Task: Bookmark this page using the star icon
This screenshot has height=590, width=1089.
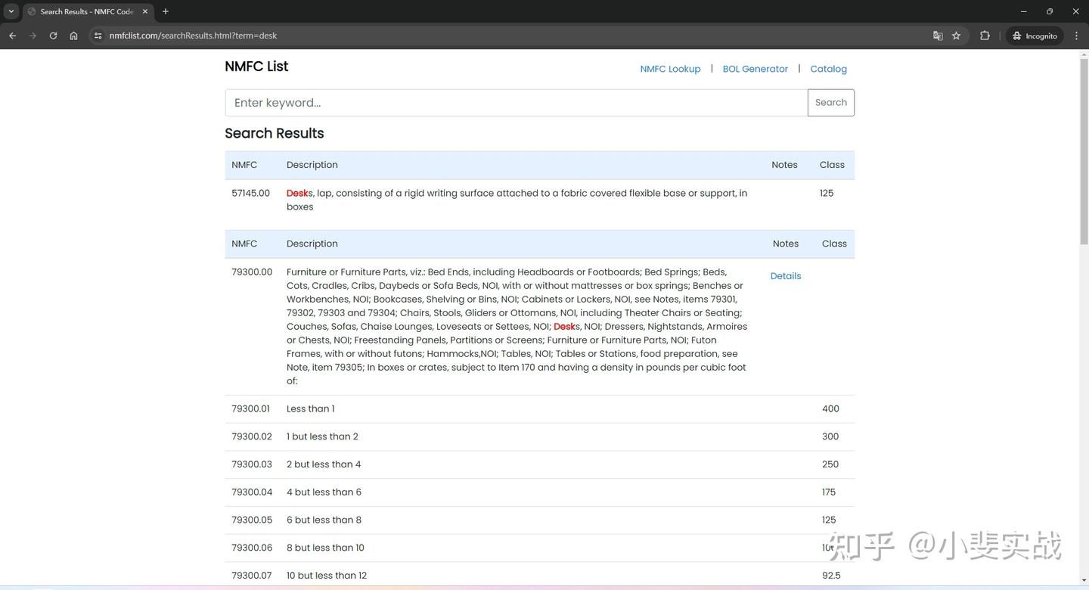Action: point(957,36)
